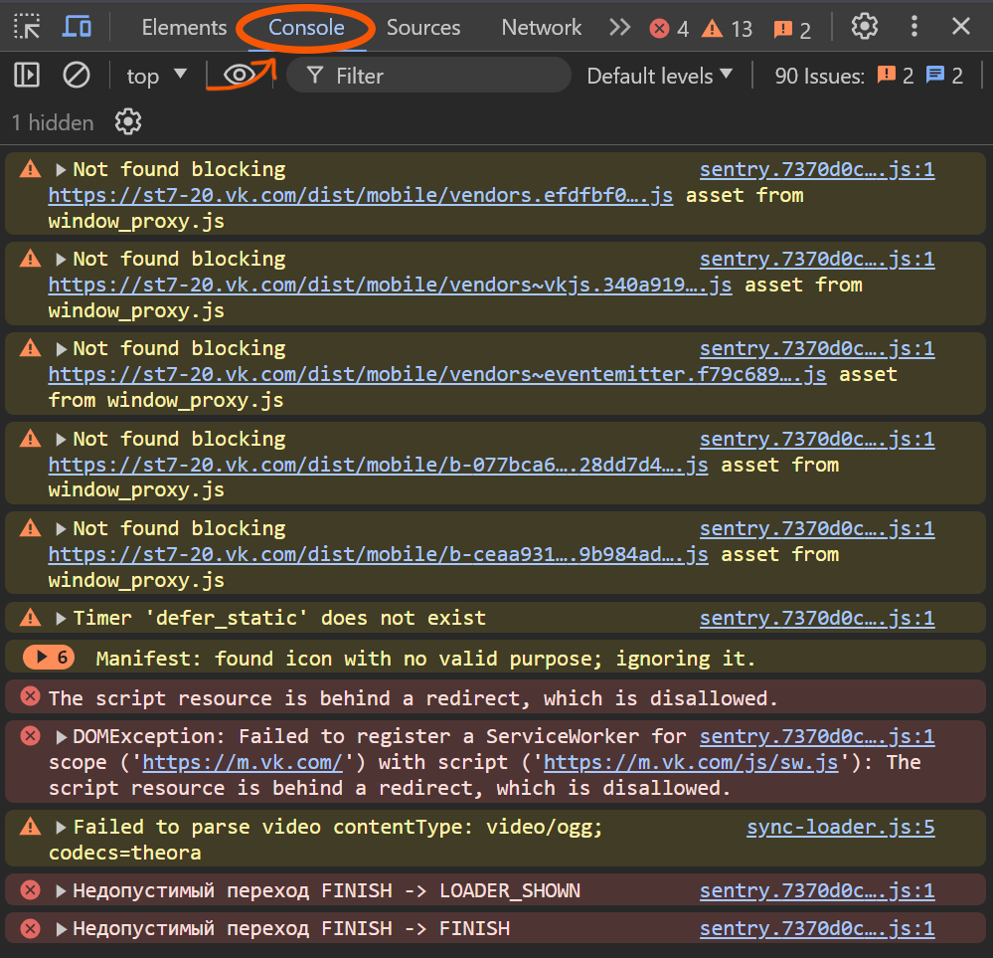Open console settings gear beside hidden count

pos(128,122)
